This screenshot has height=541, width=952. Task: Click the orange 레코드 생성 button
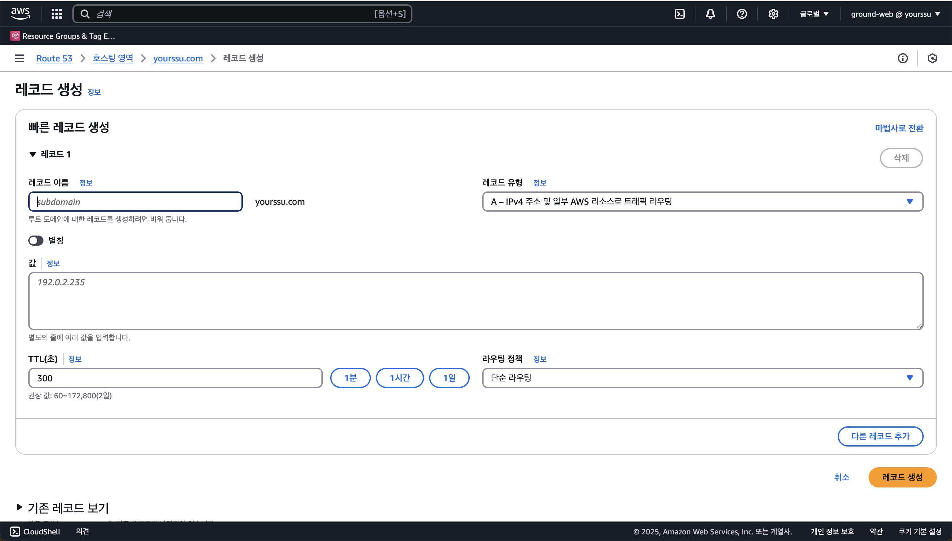(x=902, y=477)
